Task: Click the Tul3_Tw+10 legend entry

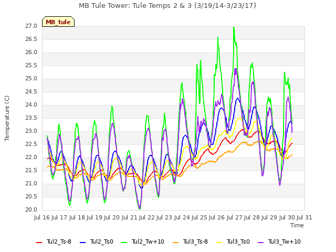Action: click(279, 241)
